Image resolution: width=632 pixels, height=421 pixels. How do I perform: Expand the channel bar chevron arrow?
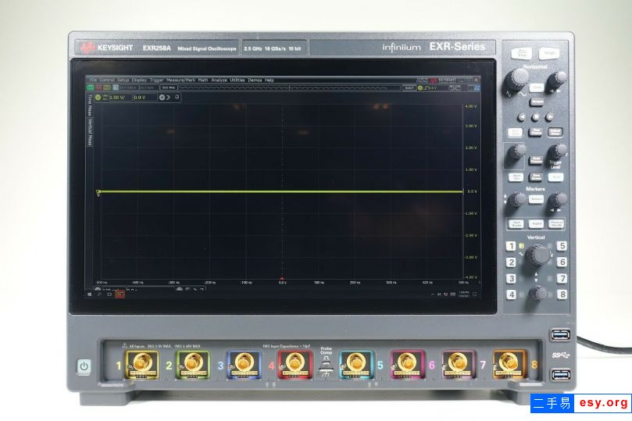(169, 97)
